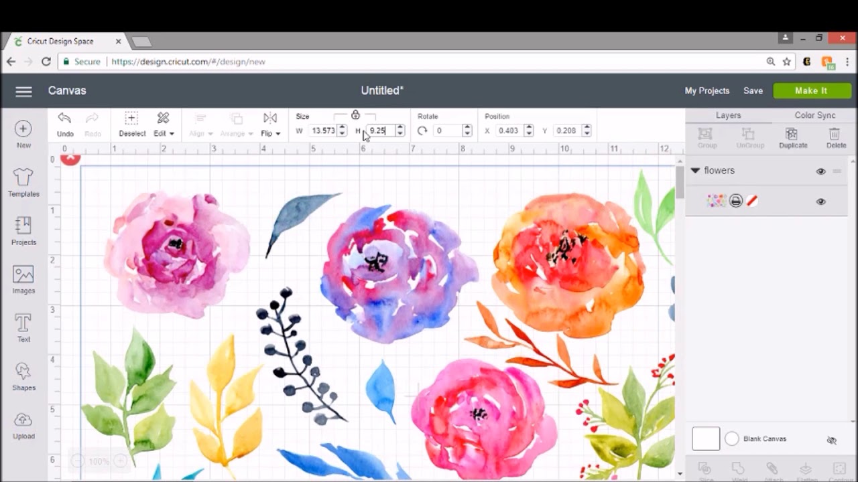Zoom out the canvas
Image resolution: width=858 pixels, height=482 pixels.
[78, 461]
